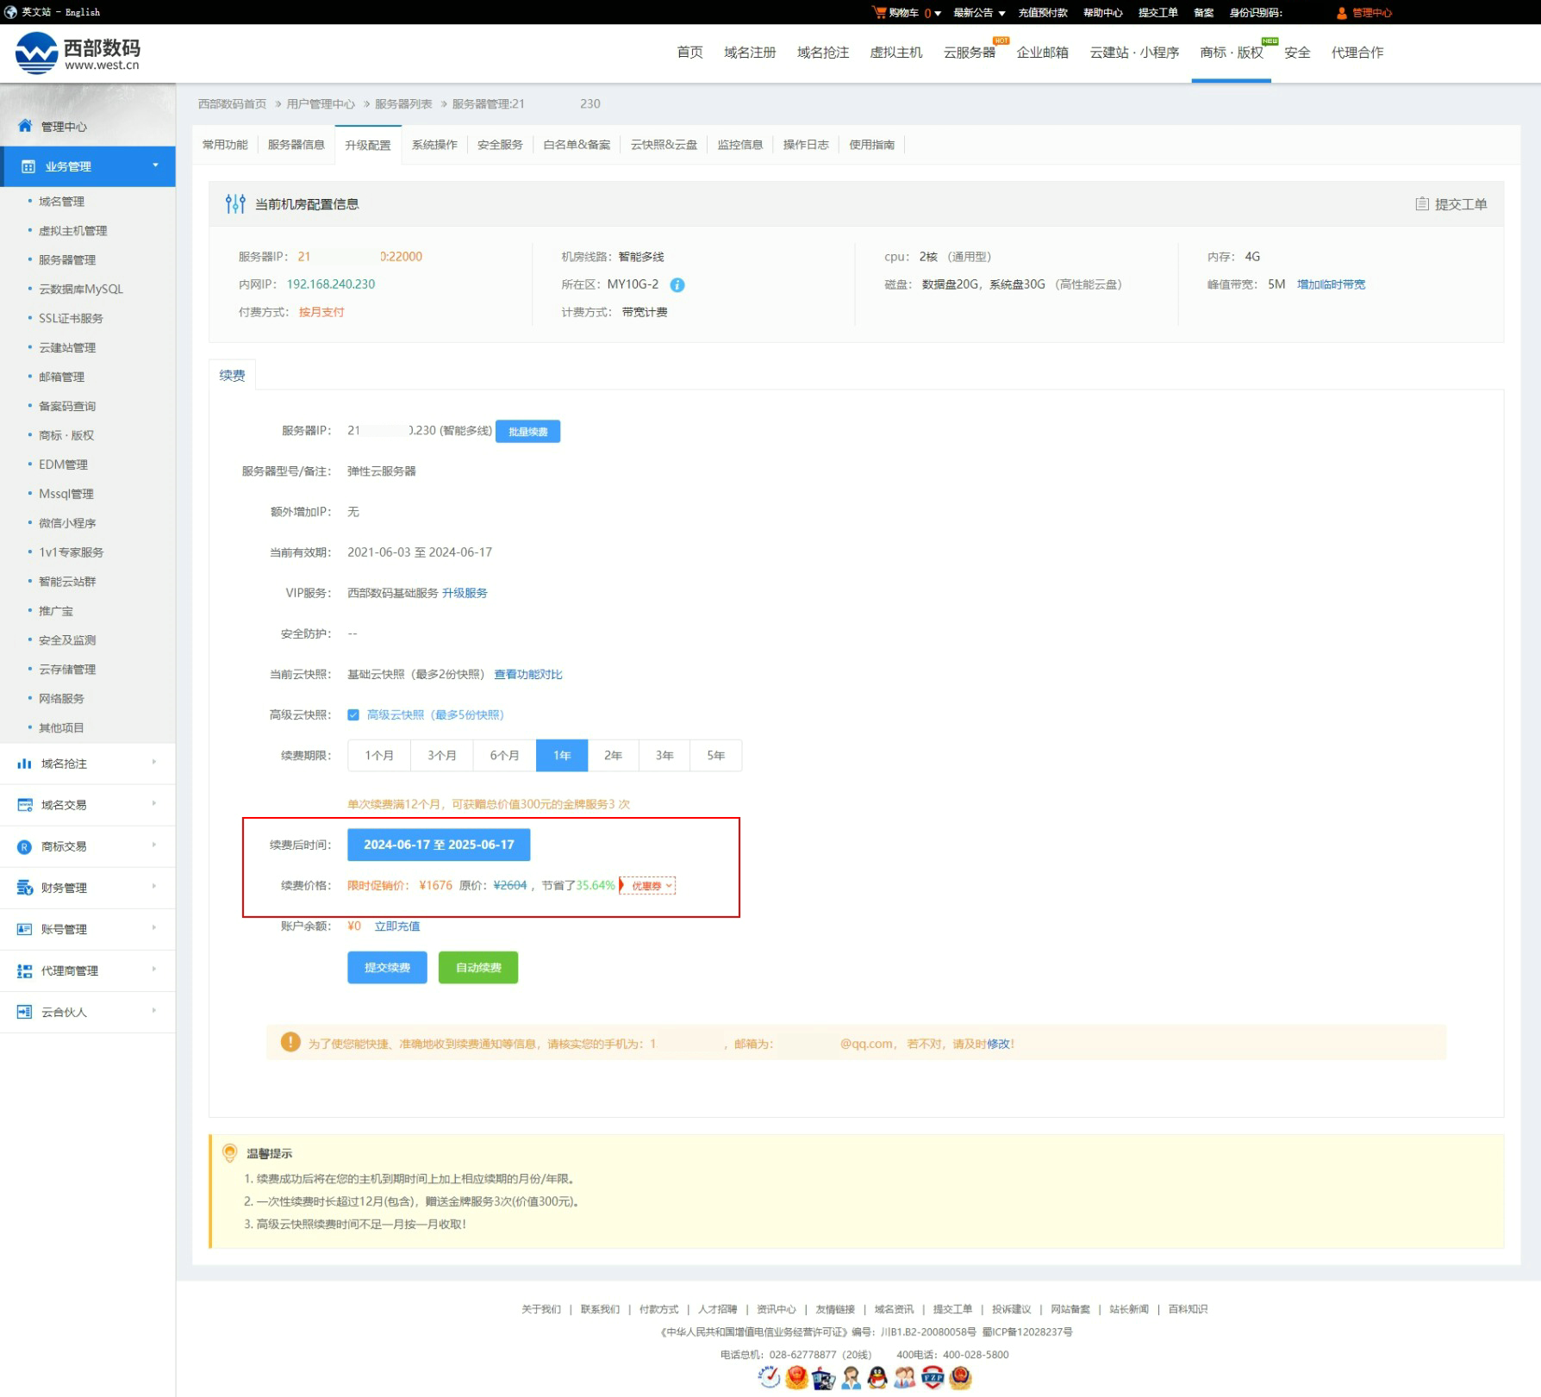Click the blue 提交续费 button

pos(387,967)
